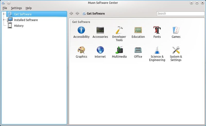
Task: Open the Settings menu
Action: [16, 8]
